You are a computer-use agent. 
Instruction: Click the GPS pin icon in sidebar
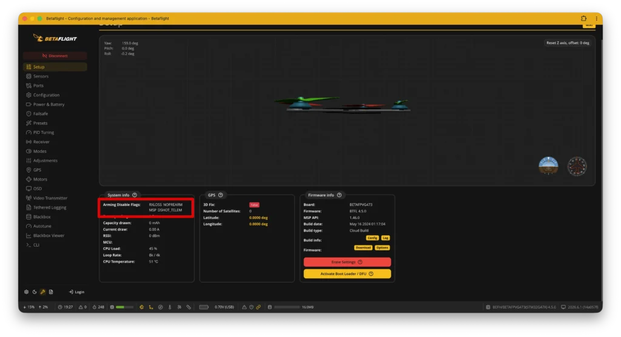point(29,170)
